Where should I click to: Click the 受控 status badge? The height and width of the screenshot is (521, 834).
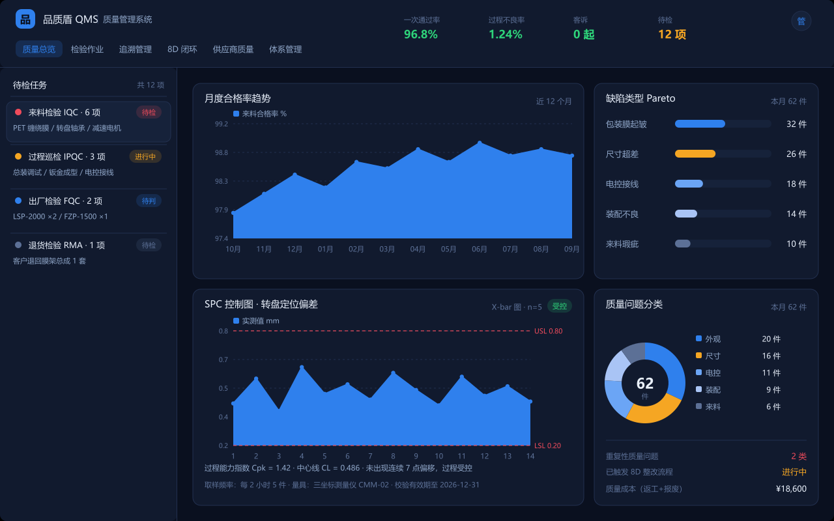(559, 306)
